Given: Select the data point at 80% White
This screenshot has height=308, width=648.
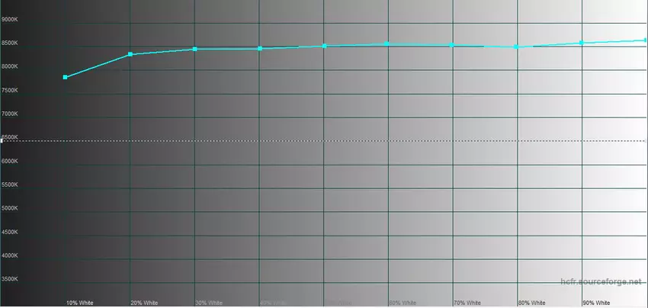Looking at the screenshot, I should 517,47.
